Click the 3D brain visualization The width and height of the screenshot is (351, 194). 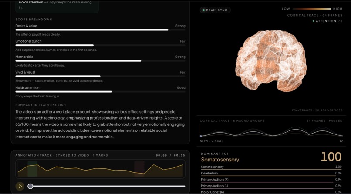270,60
